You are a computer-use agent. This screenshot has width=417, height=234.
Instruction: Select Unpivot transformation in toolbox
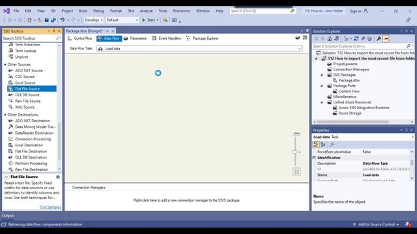(22, 57)
